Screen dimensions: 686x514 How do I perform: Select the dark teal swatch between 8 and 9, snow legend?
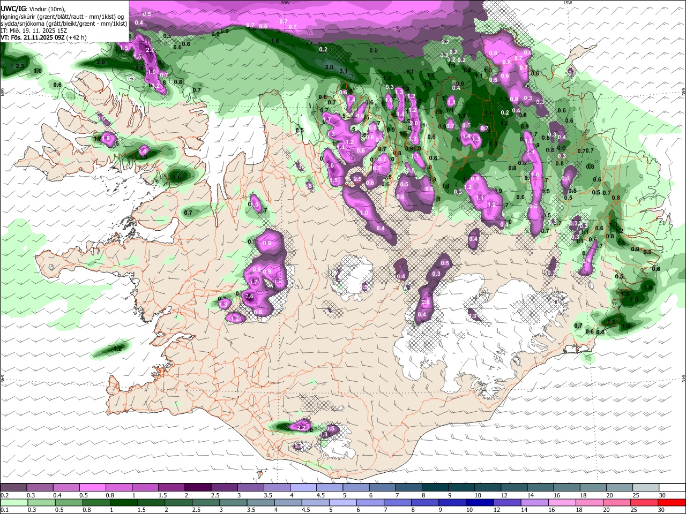pos(436,488)
